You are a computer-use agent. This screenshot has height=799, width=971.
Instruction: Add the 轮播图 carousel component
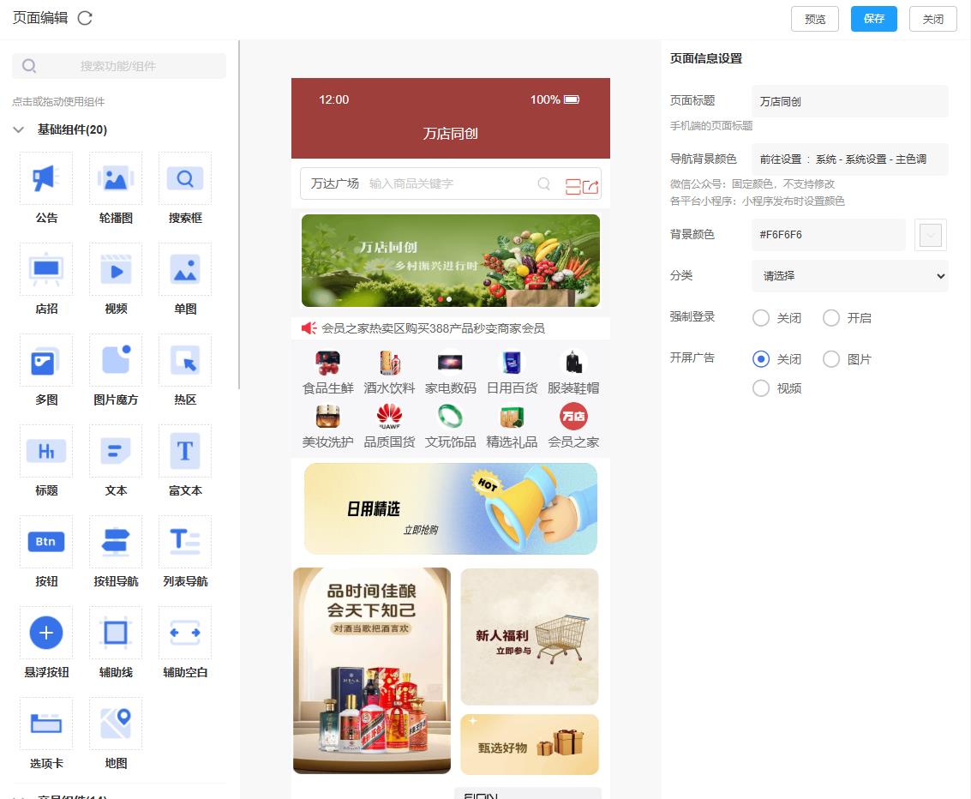[x=116, y=179]
